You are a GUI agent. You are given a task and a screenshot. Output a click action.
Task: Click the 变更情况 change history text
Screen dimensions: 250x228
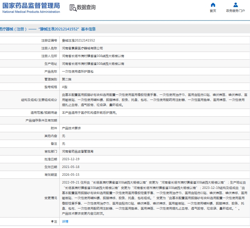(x=155, y=198)
